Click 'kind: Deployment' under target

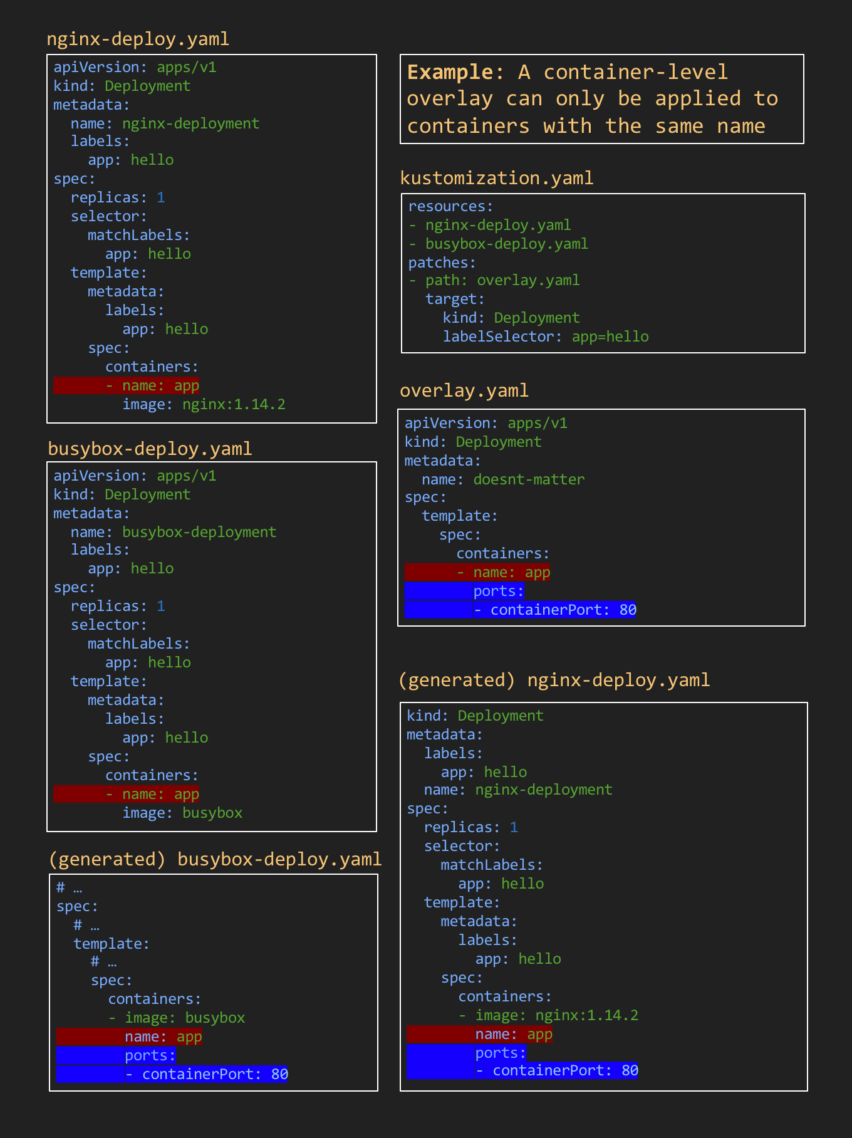(x=511, y=318)
